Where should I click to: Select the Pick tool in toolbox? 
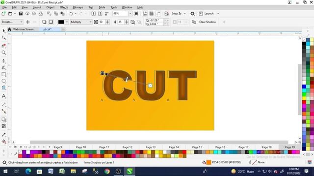point(3,30)
